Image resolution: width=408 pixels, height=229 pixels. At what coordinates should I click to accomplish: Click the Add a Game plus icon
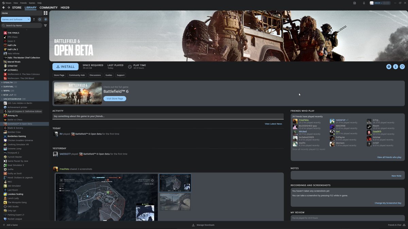[x=4, y=225]
